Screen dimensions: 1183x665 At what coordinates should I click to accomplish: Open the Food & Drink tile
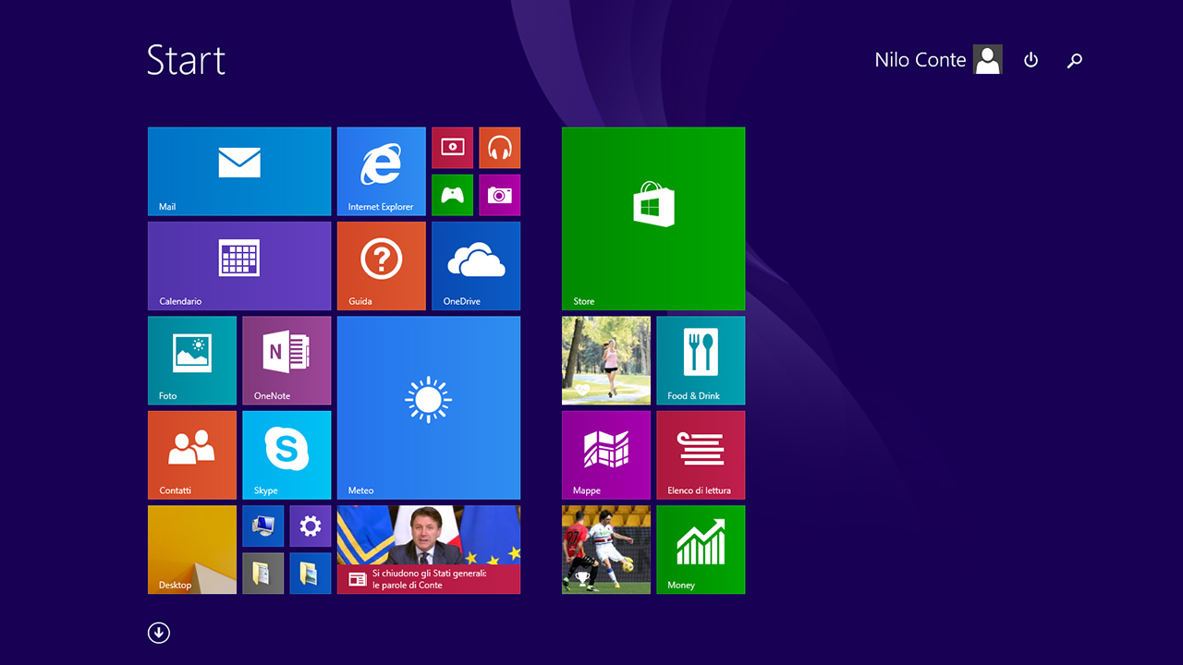click(701, 360)
